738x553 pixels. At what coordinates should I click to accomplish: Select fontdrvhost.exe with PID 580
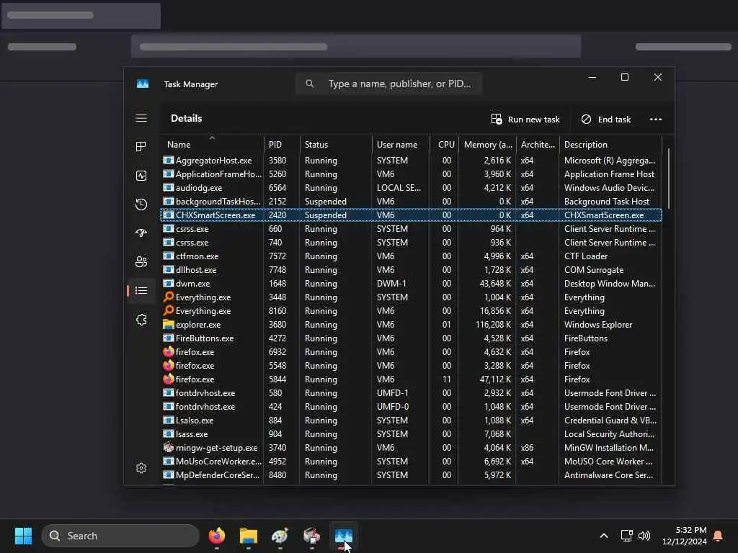coord(412,392)
